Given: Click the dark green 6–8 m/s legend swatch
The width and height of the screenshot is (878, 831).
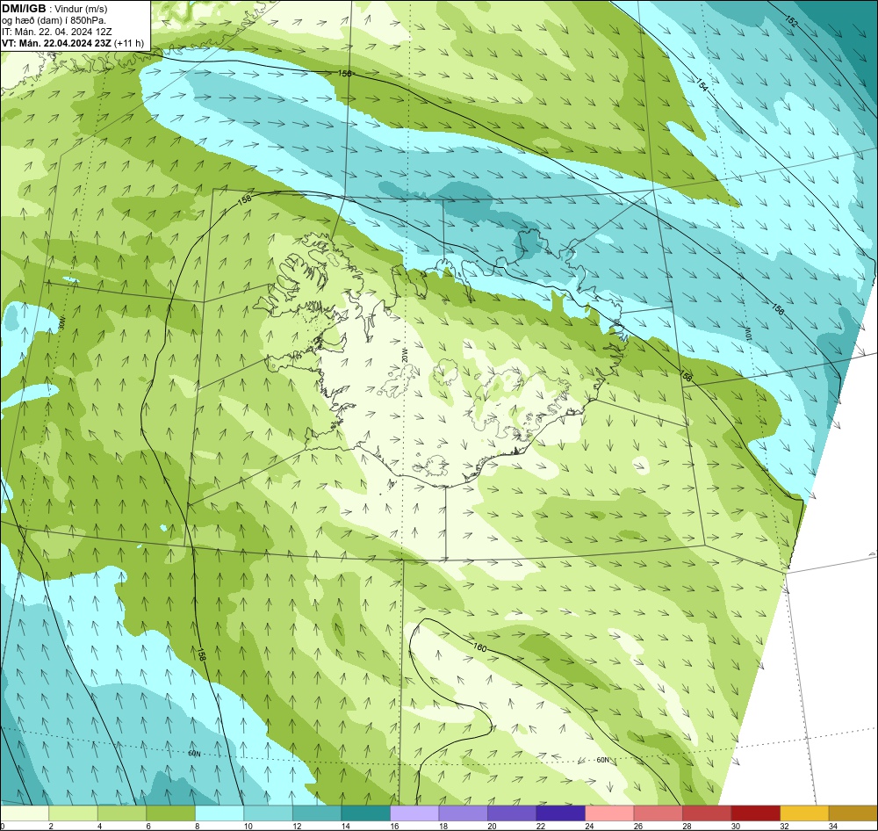Looking at the screenshot, I should tap(171, 813).
